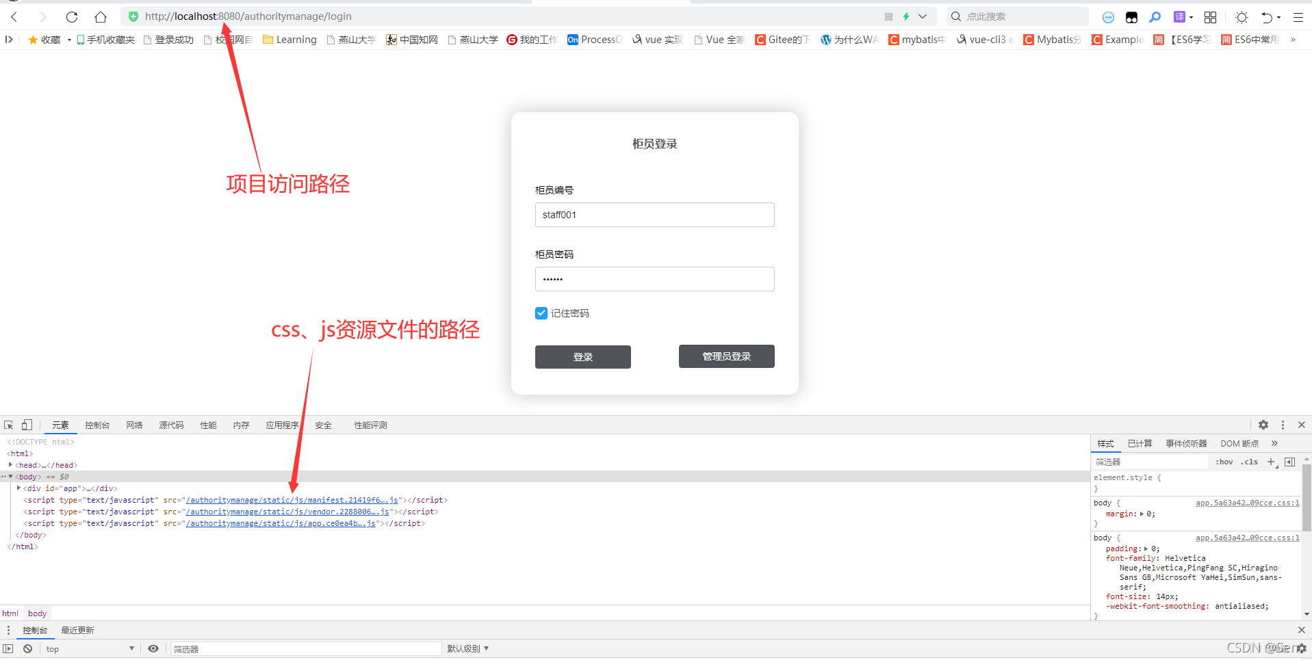The height and width of the screenshot is (660, 1312).
Task: Open the undo closed-tab dropdown arrow
Action: (1278, 17)
